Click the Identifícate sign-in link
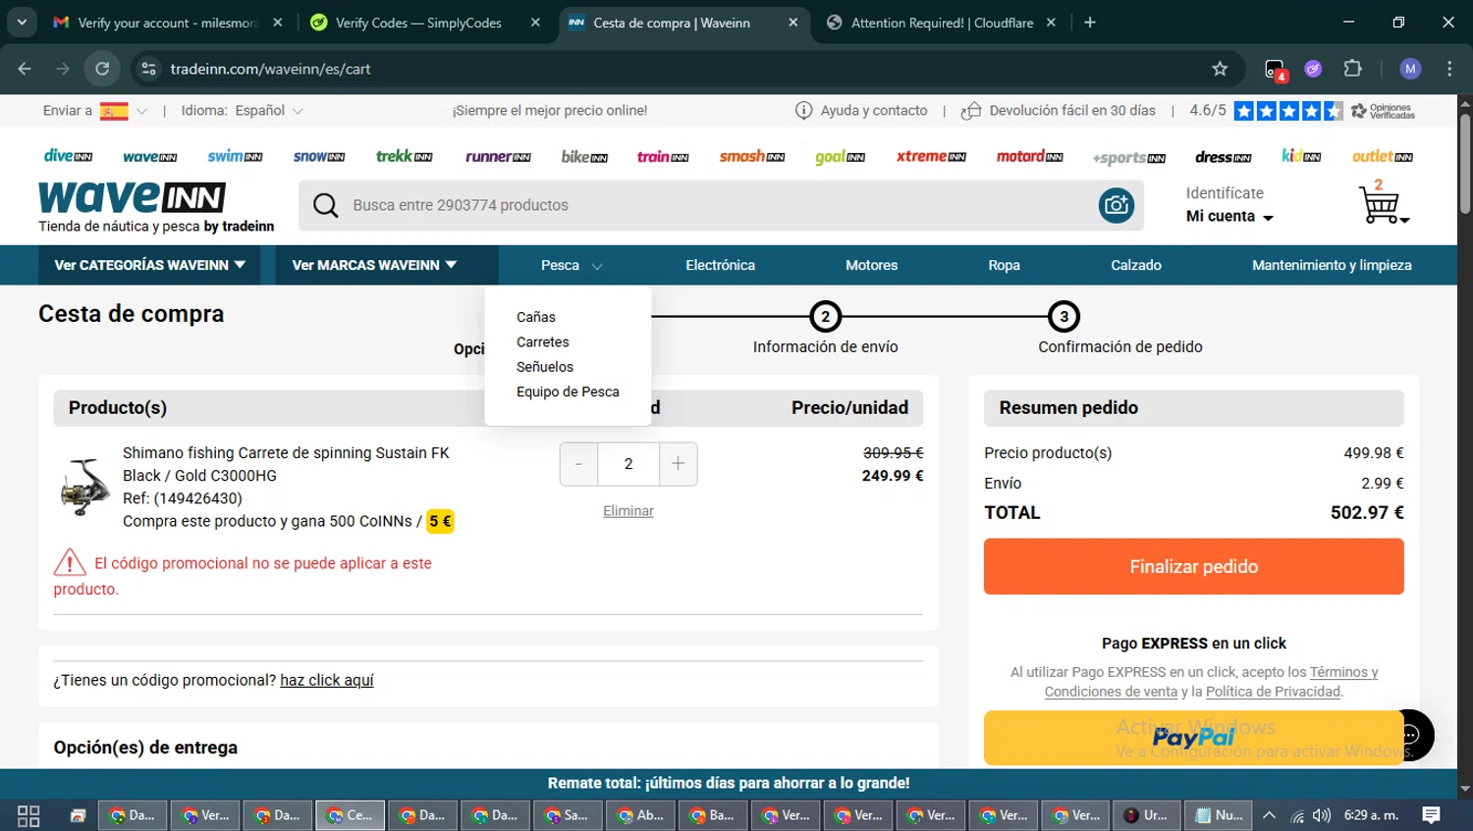 (x=1225, y=193)
